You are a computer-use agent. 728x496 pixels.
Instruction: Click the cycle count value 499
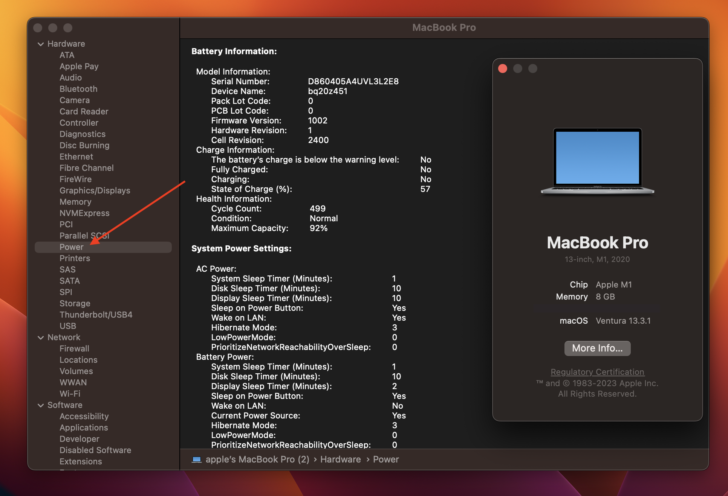point(318,208)
